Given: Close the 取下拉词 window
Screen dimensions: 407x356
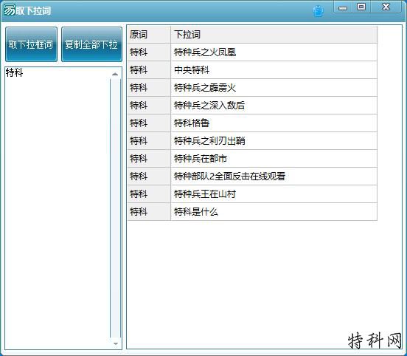Looking at the screenshot, I should click(386, 7).
